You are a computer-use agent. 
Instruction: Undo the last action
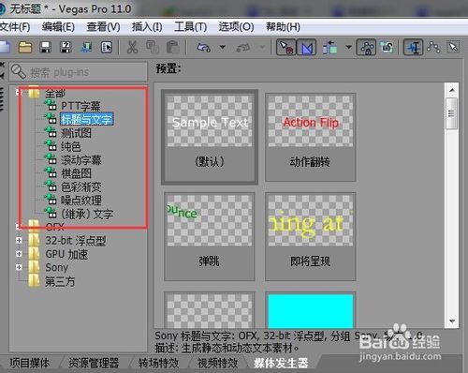[204, 48]
